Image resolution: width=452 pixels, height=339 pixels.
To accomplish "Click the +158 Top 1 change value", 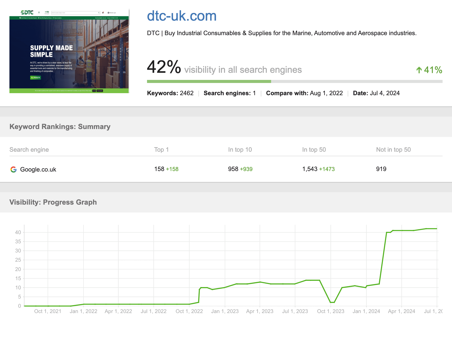I will (172, 169).
